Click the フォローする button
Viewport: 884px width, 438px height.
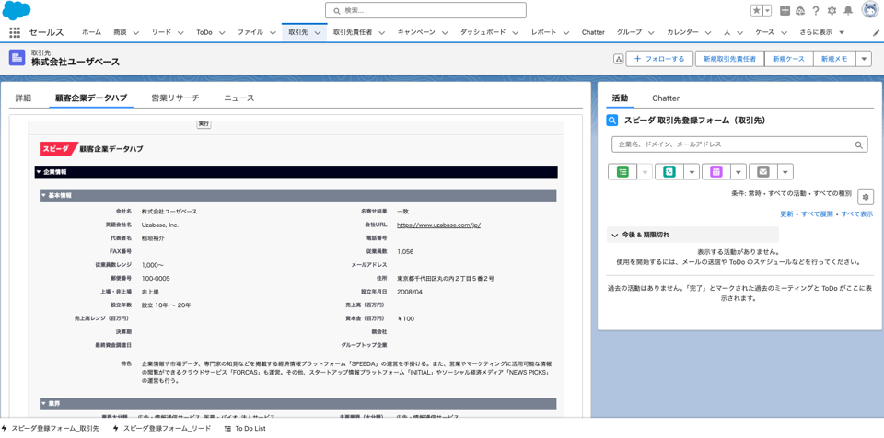click(x=659, y=59)
